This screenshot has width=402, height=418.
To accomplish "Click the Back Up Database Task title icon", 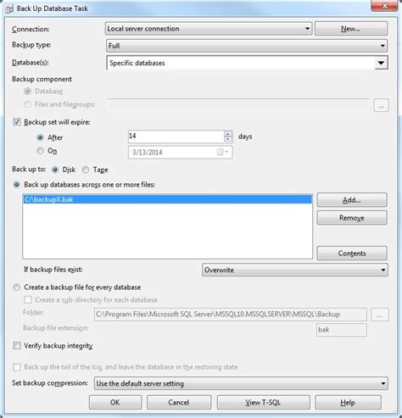I will [x=9, y=8].
